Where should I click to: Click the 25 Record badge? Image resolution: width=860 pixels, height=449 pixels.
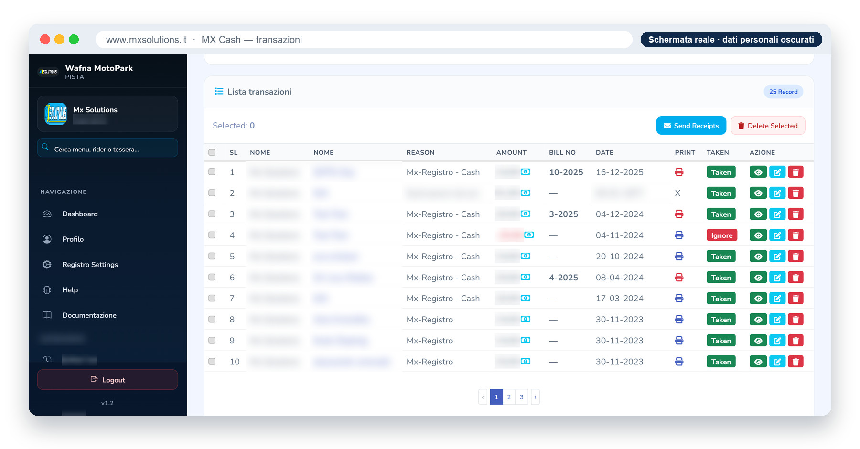(x=784, y=92)
